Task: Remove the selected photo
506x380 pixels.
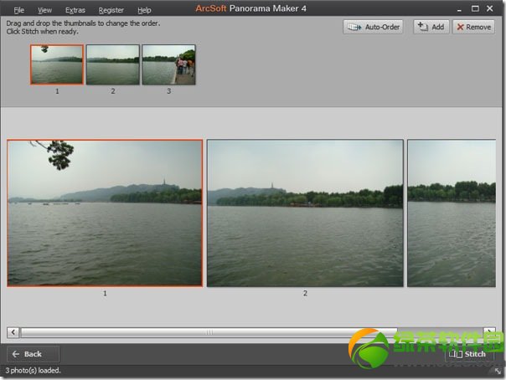Action: click(473, 27)
